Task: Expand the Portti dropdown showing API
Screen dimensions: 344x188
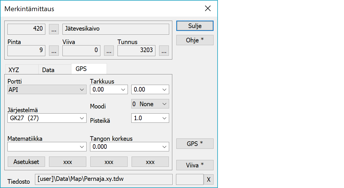Action: point(47,90)
